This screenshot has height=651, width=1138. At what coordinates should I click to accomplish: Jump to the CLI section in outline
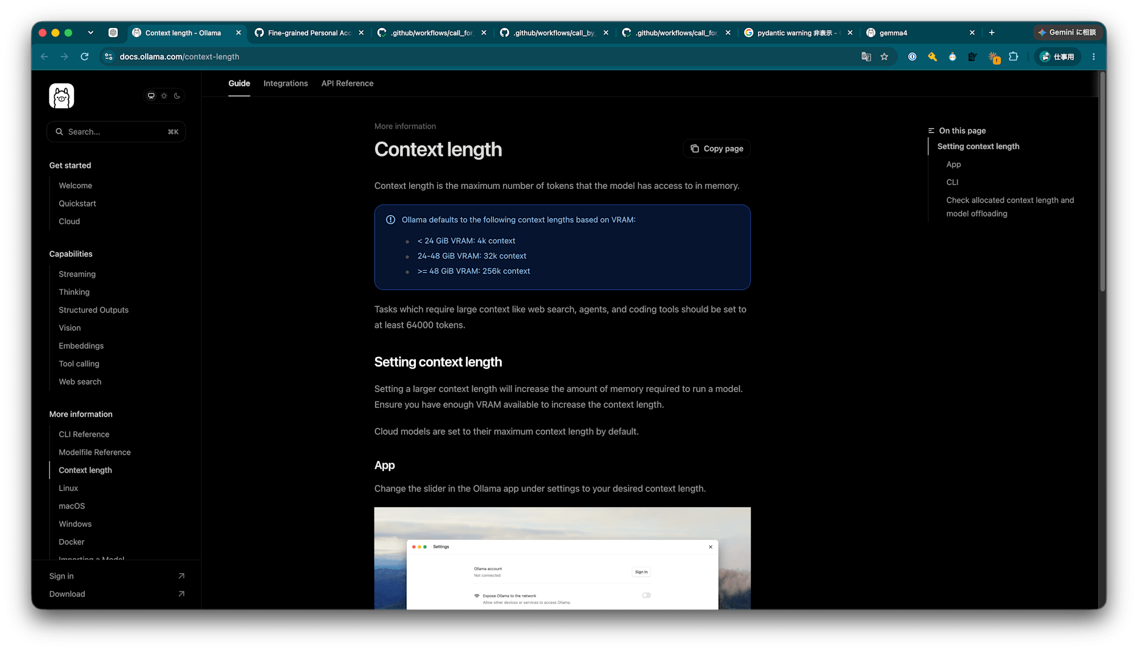[952, 182]
